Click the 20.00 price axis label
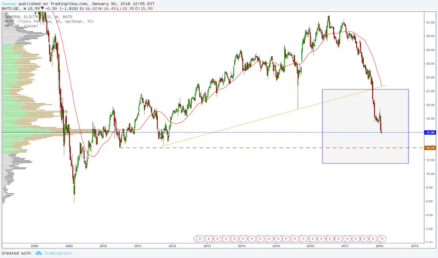This screenshot has height=258, width=438. [x=430, y=105]
